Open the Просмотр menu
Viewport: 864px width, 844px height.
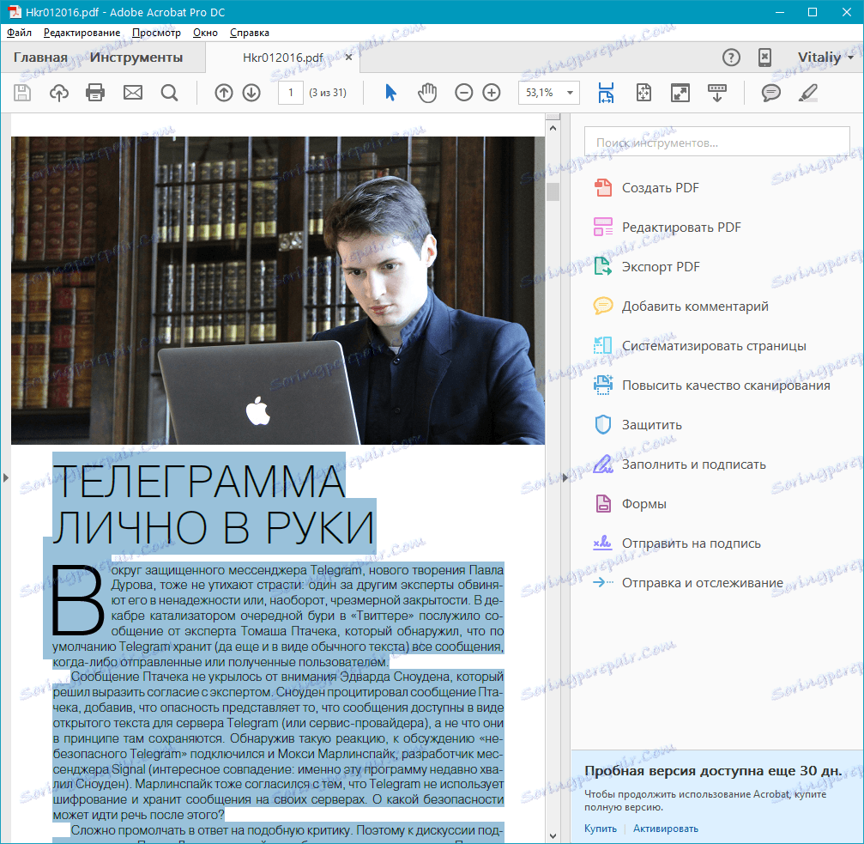point(156,33)
